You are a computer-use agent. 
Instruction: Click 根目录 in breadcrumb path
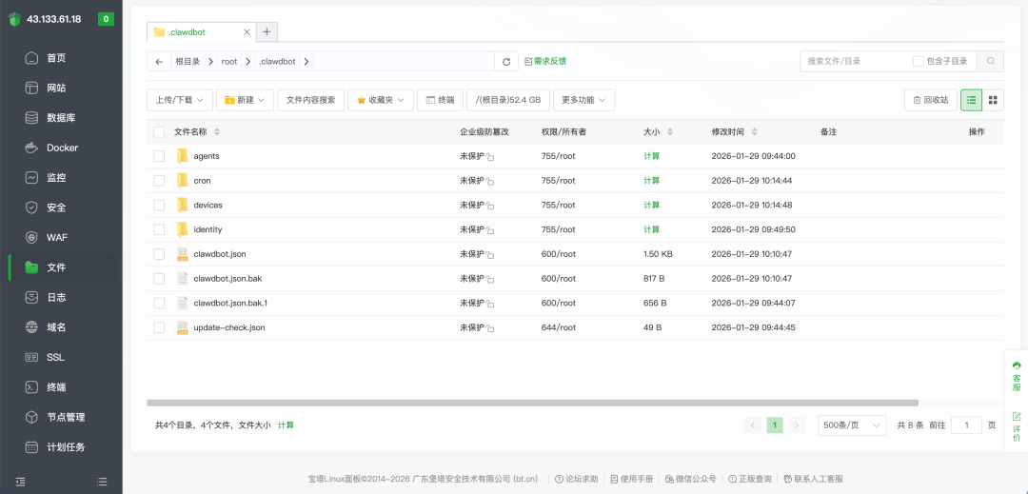pos(187,62)
